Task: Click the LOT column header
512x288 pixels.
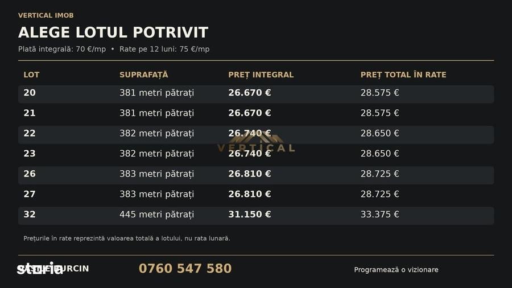Action: point(31,75)
